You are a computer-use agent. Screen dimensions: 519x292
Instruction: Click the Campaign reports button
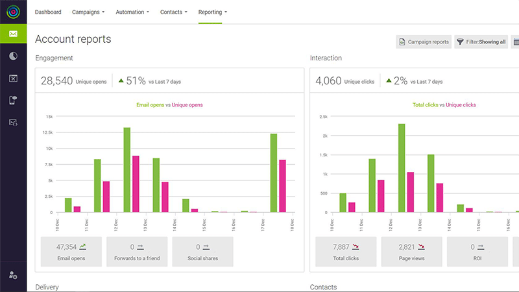click(x=424, y=42)
